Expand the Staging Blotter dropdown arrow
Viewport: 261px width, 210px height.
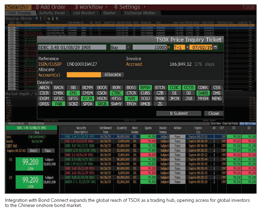[34, 18]
